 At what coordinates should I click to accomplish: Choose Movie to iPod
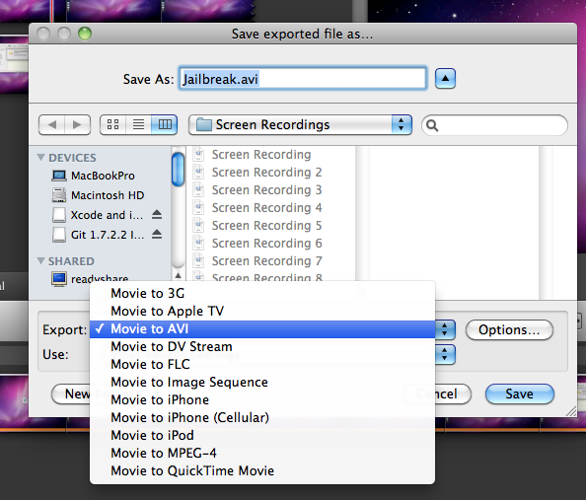[262, 435]
